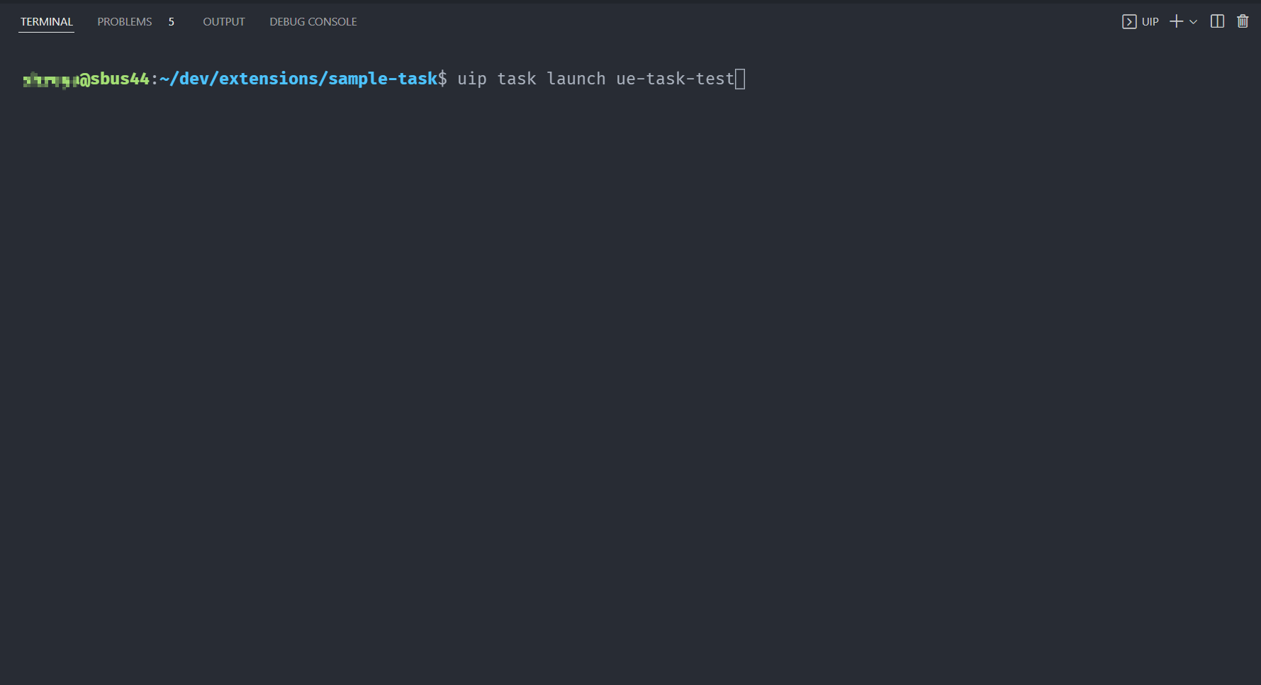Split the terminal pane
Viewport: 1261px width, 685px height.
[x=1217, y=22]
